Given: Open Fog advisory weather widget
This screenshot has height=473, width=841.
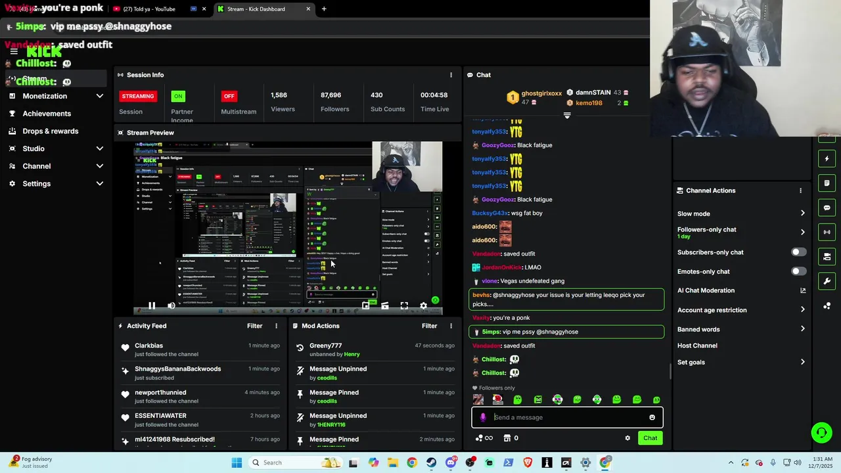Looking at the screenshot, I should click(x=30, y=462).
